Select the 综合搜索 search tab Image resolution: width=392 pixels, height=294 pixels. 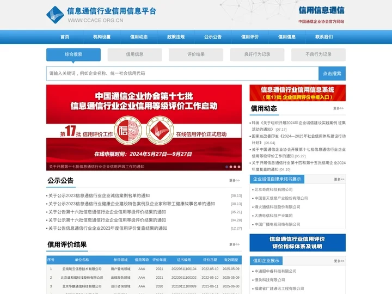click(x=73, y=54)
